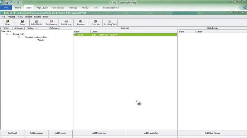Open Word help question mark icon
The height and width of the screenshot is (138, 247).
pos(244,7)
